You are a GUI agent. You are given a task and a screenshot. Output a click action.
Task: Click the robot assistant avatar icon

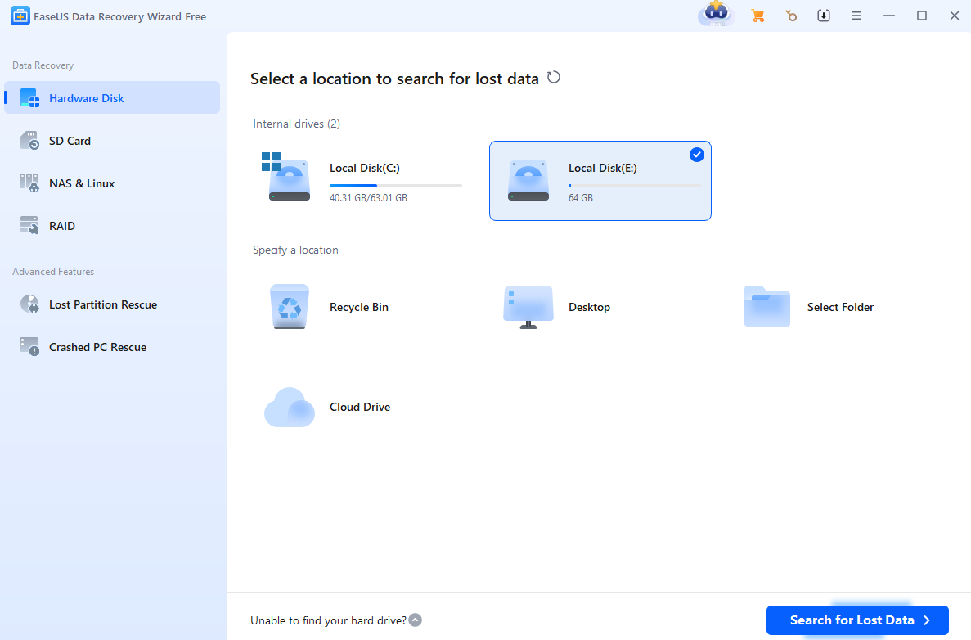717,15
